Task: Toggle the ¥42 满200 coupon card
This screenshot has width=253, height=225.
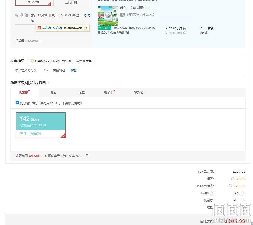Action: [x=41, y=125]
